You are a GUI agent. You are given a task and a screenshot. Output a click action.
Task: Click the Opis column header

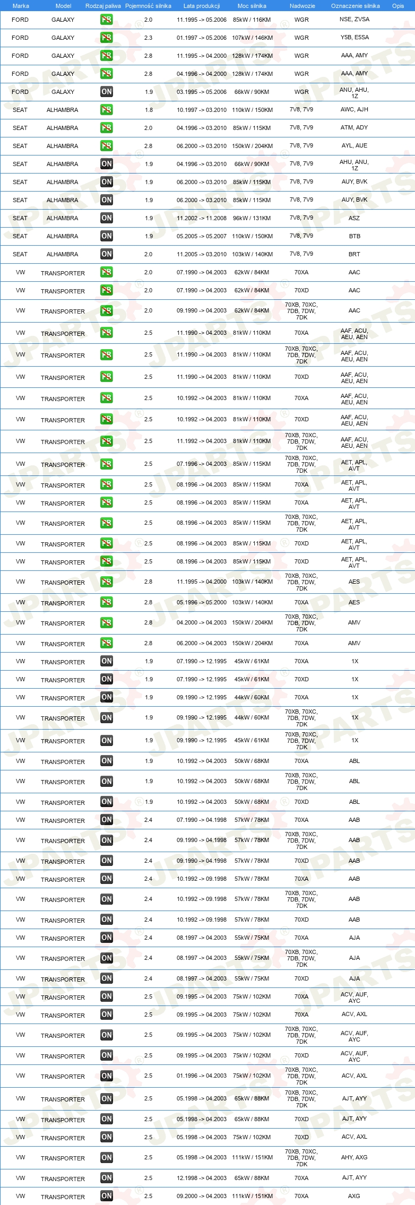(398, 6)
